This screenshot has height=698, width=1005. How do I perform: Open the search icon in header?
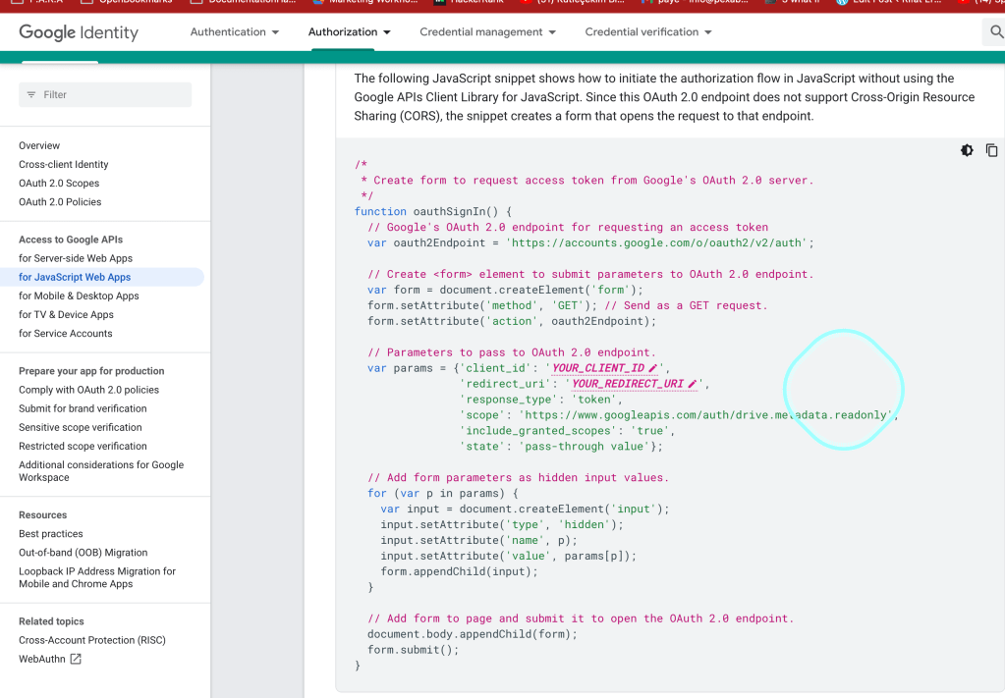click(997, 31)
